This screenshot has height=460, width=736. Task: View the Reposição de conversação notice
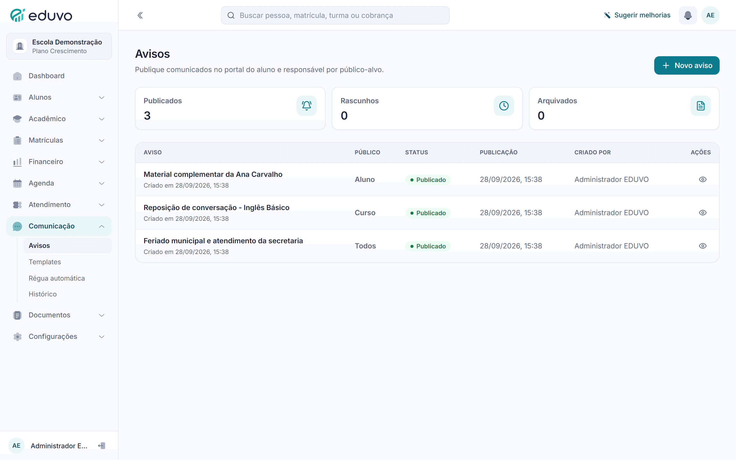(x=703, y=213)
